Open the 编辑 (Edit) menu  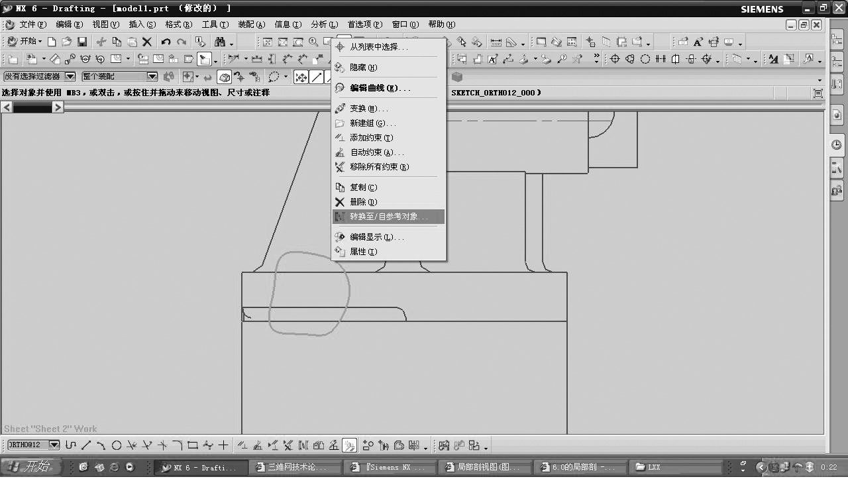point(70,25)
